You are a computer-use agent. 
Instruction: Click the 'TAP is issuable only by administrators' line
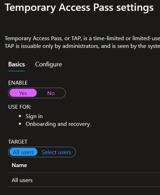[x=82, y=46]
